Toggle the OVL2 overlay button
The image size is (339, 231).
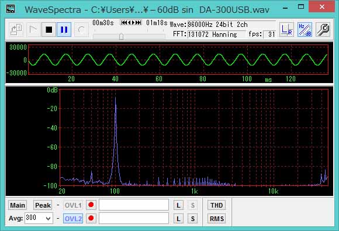point(73,219)
